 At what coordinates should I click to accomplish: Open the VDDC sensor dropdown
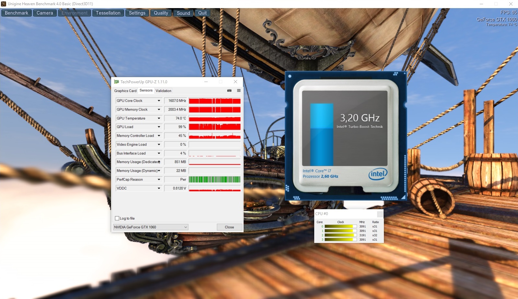[159, 188]
